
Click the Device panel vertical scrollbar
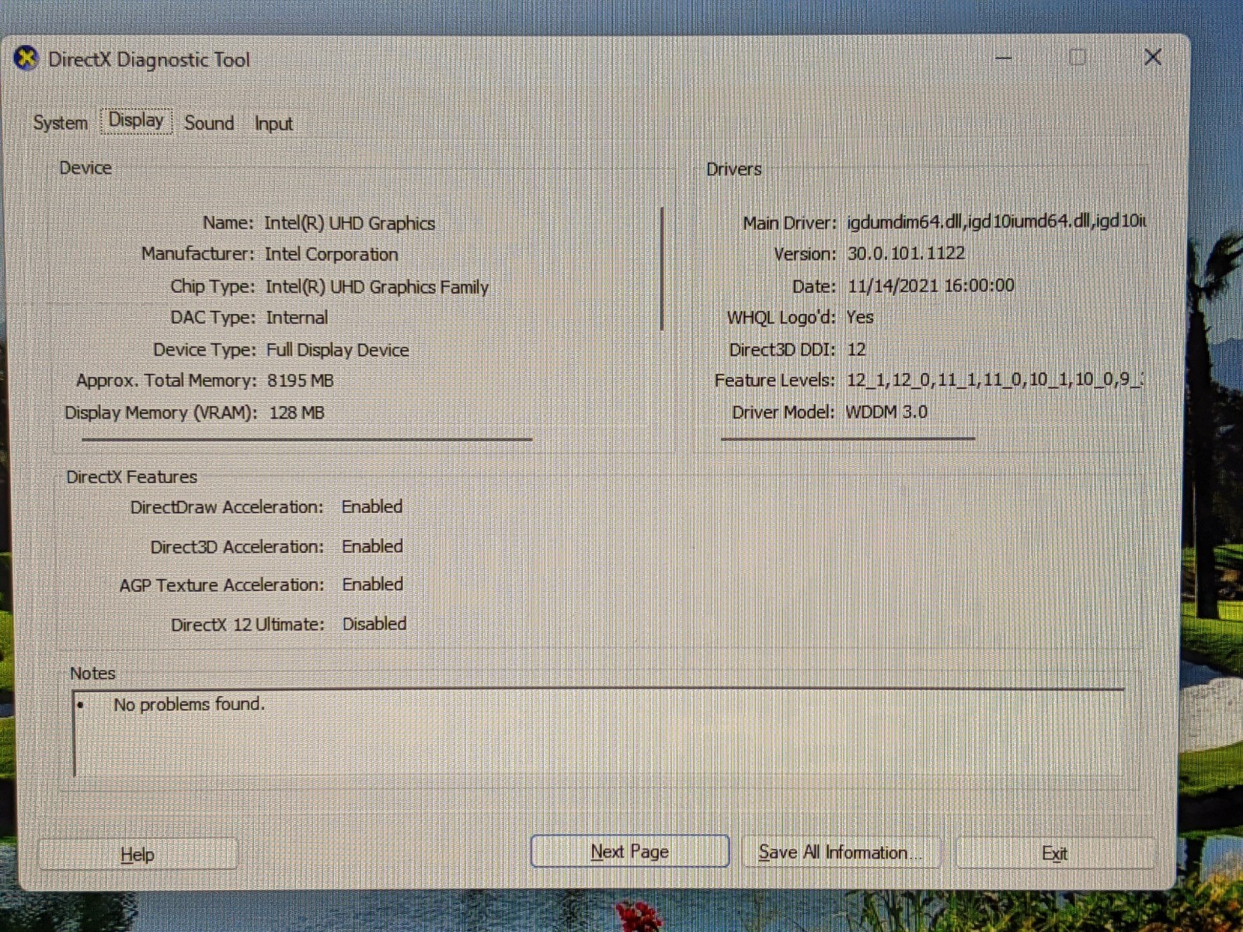point(662,269)
